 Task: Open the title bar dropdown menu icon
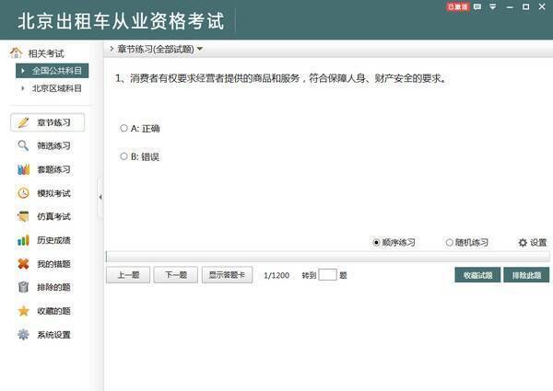coord(493,6)
